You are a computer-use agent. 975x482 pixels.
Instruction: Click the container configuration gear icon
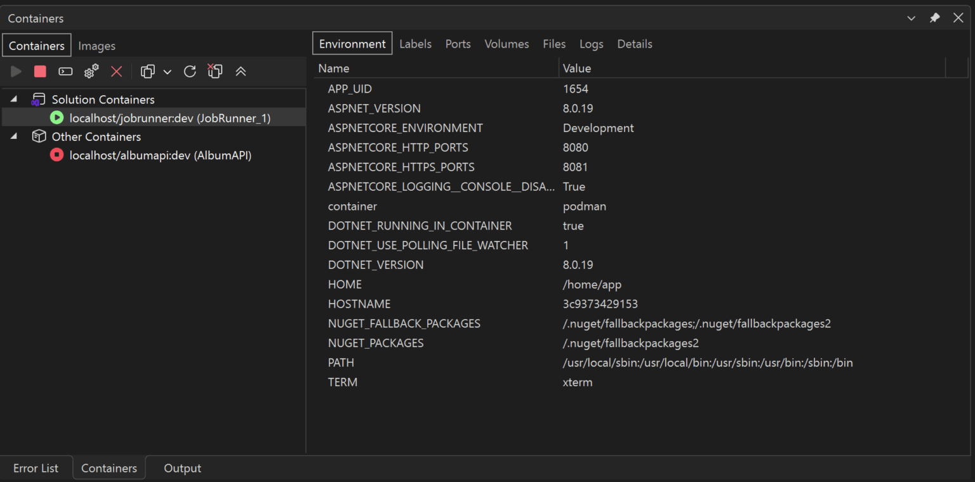pos(91,71)
